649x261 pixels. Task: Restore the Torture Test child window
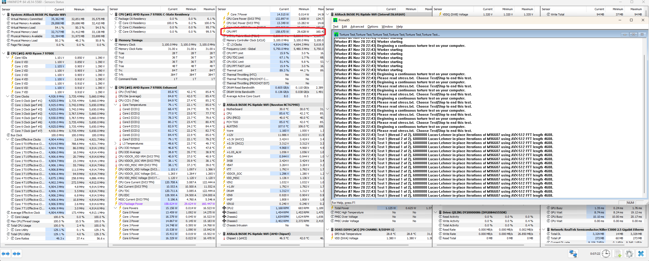[x=633, y=34]
